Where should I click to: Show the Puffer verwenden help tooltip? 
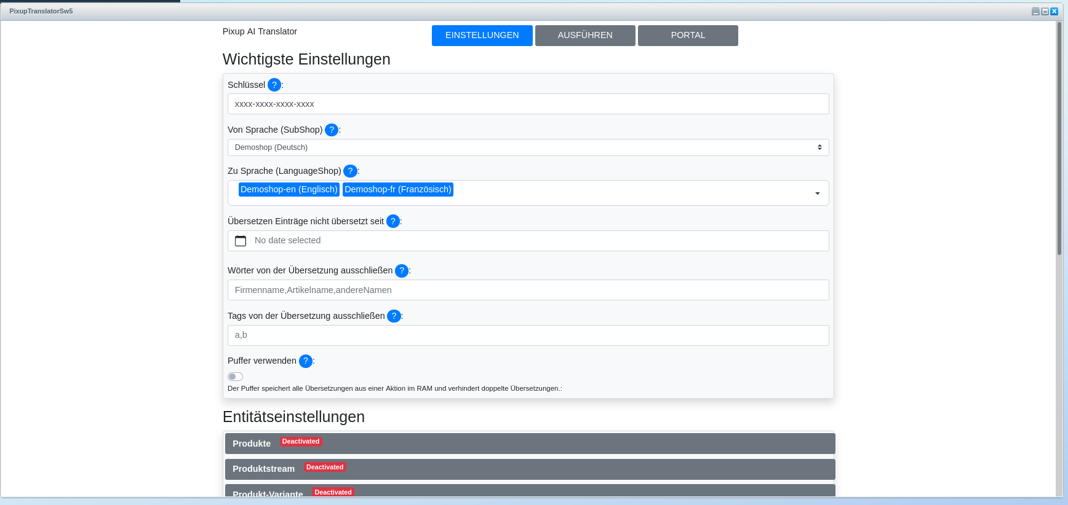coord(305,361)
